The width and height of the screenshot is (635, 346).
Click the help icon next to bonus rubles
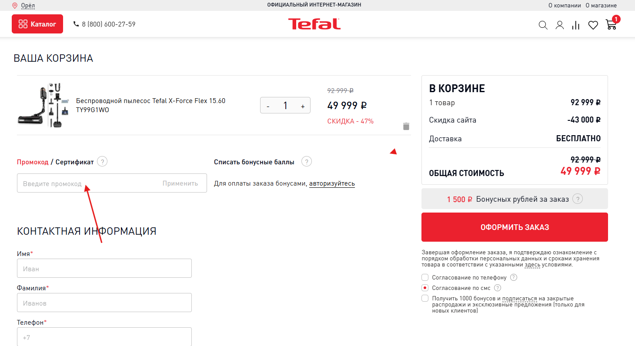point(578,199)
